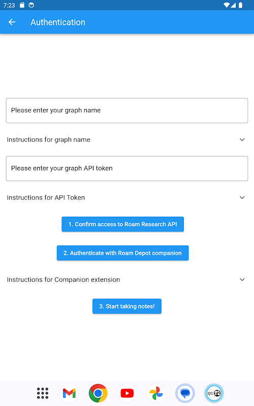The height and width of the screenshot is (406, 254).
Task: Launch Gmail from the dock
Action: (x=69, y=393)
